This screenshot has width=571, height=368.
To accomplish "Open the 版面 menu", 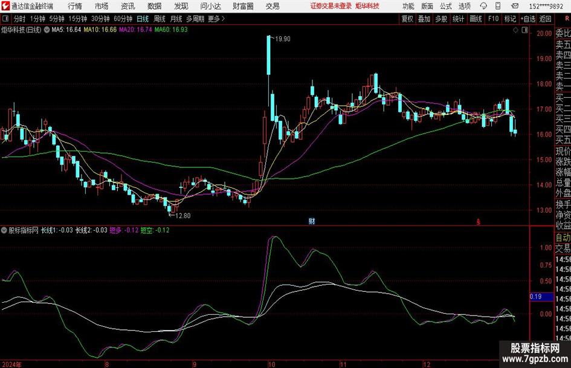I will 427,6.
